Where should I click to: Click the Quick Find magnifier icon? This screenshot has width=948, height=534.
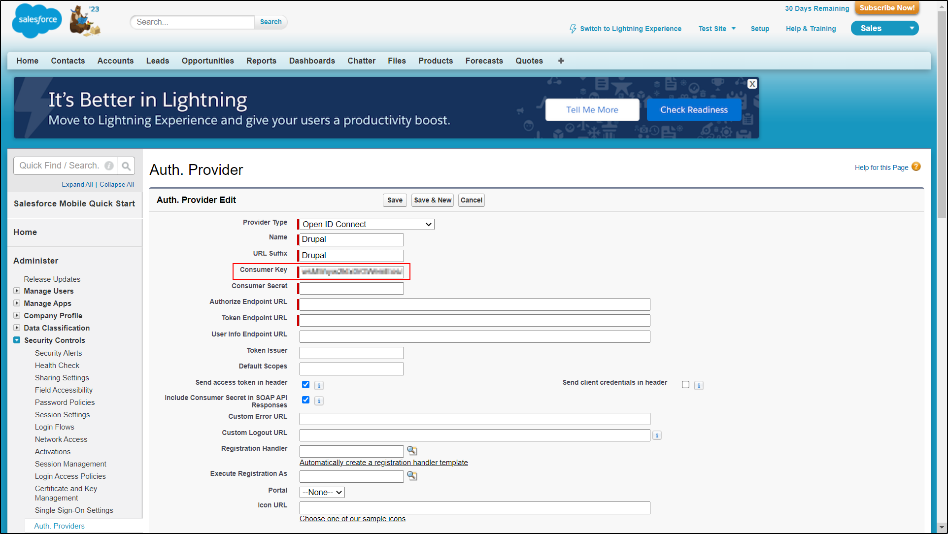point(126,166)
